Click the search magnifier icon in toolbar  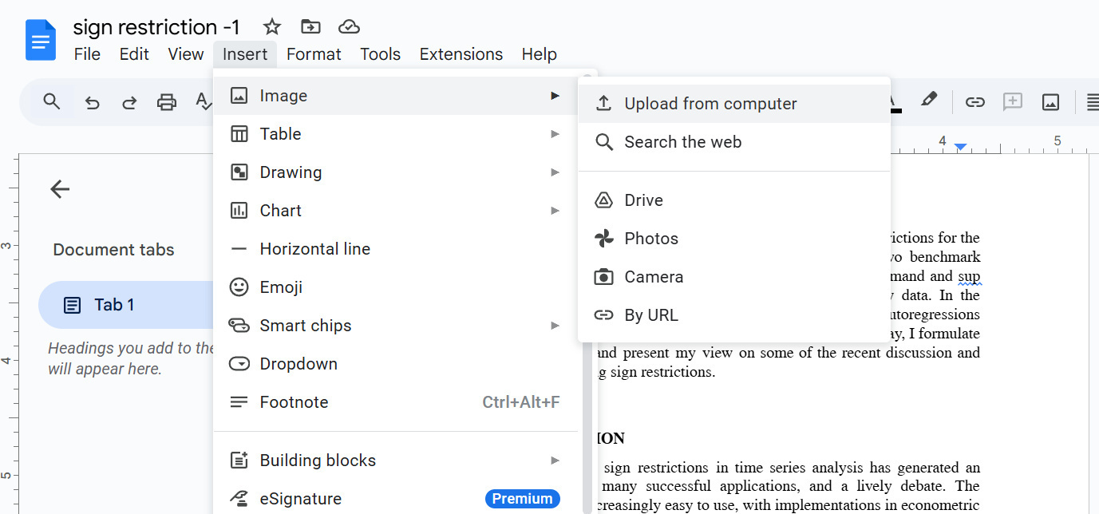pyautogui.click(x=52, y=102)
